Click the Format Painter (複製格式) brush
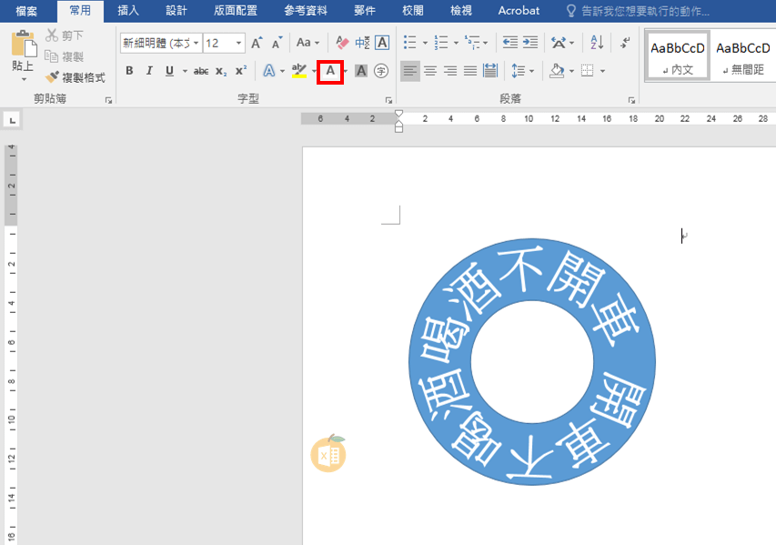 point(76,77)
